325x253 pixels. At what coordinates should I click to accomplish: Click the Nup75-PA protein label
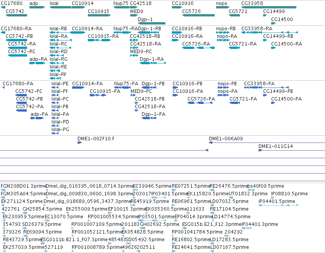[126, 84]
